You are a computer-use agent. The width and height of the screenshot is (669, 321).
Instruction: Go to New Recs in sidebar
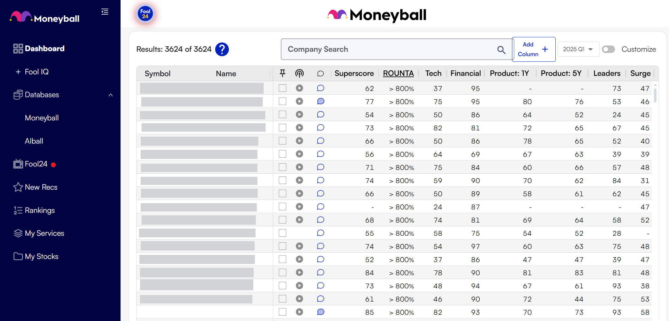[41, 187]
